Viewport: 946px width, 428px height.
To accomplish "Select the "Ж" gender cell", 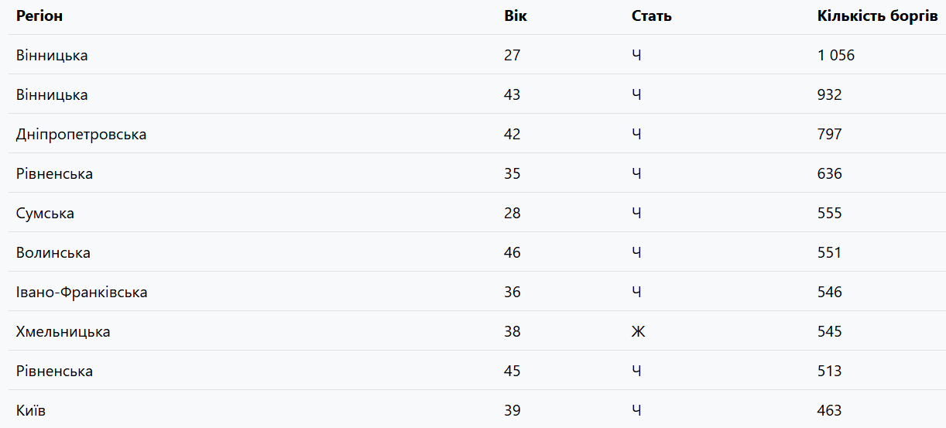I will 639,332.
